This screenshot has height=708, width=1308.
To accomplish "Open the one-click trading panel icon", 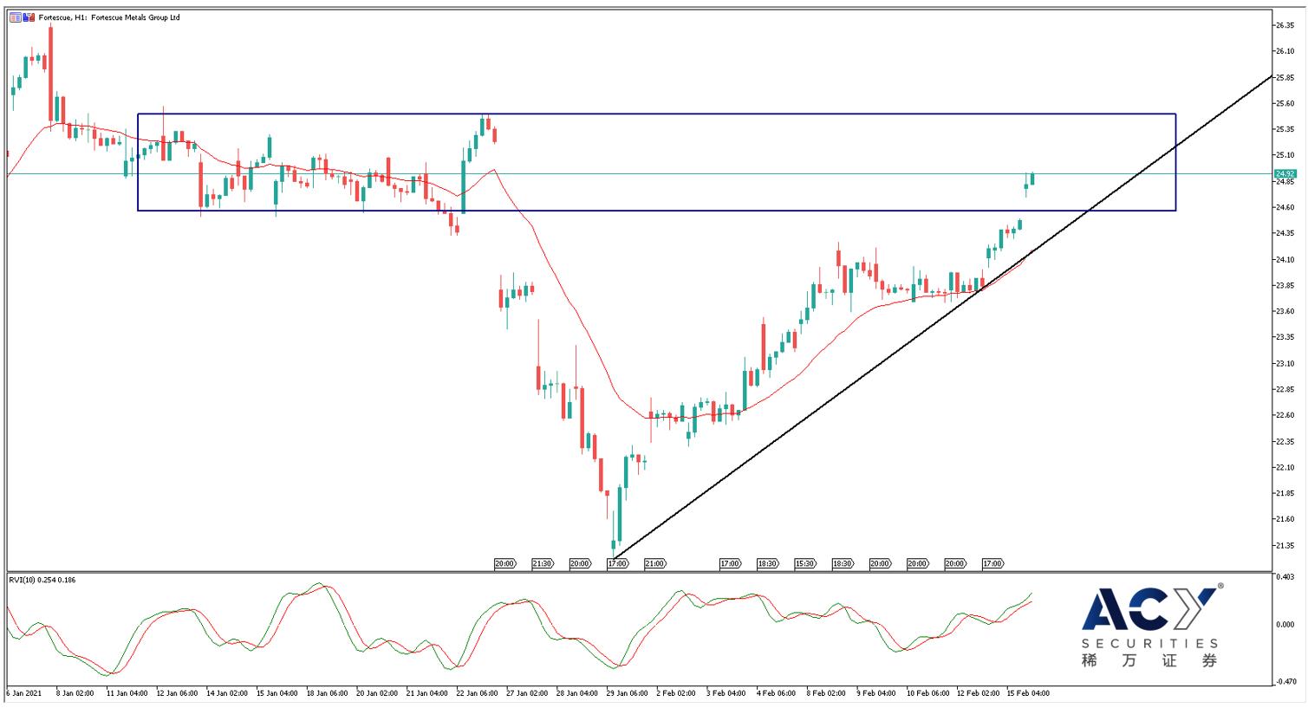I will 16,17.
